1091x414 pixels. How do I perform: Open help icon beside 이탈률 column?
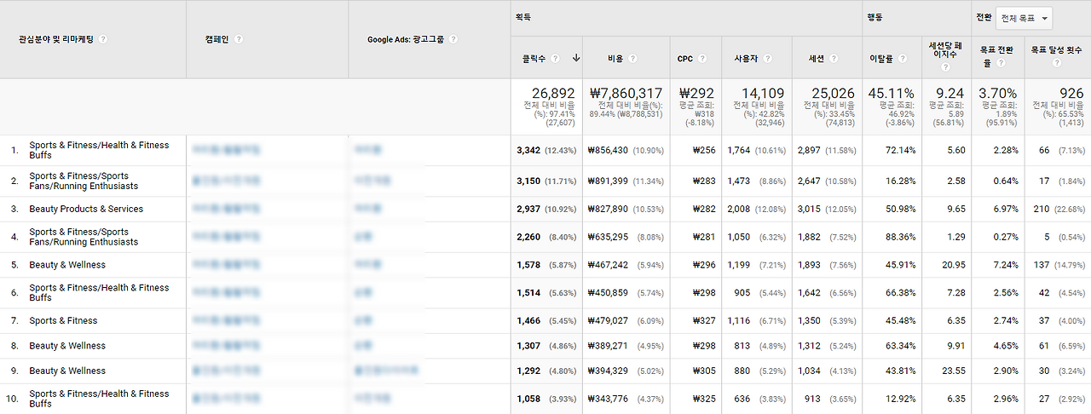[x=903, y=59]
